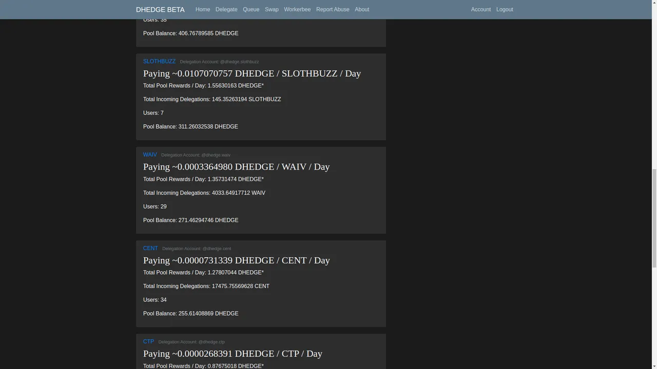657x369 pixels.
Task: Click Total Pool Rewards 1.55630163 DHEDGE line
Action: [x=203, y=86]
